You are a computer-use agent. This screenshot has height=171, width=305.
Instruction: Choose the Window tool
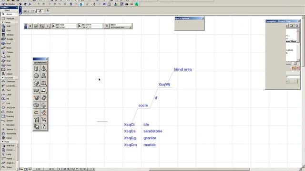pos(9,35)
